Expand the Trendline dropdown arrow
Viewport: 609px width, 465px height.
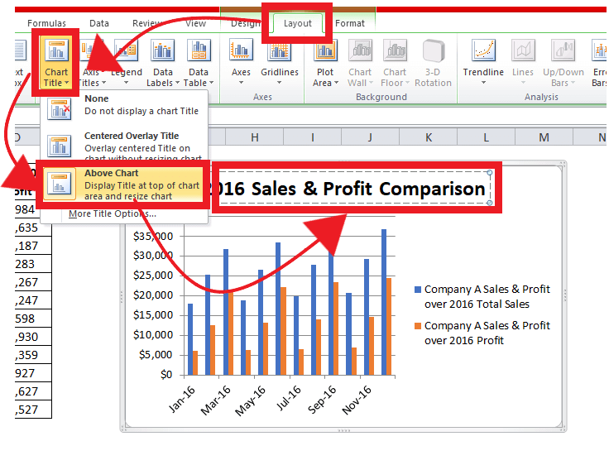[483, 83]
